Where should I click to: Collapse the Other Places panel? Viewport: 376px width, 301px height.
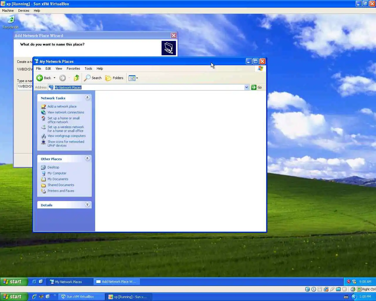point(87,158)
